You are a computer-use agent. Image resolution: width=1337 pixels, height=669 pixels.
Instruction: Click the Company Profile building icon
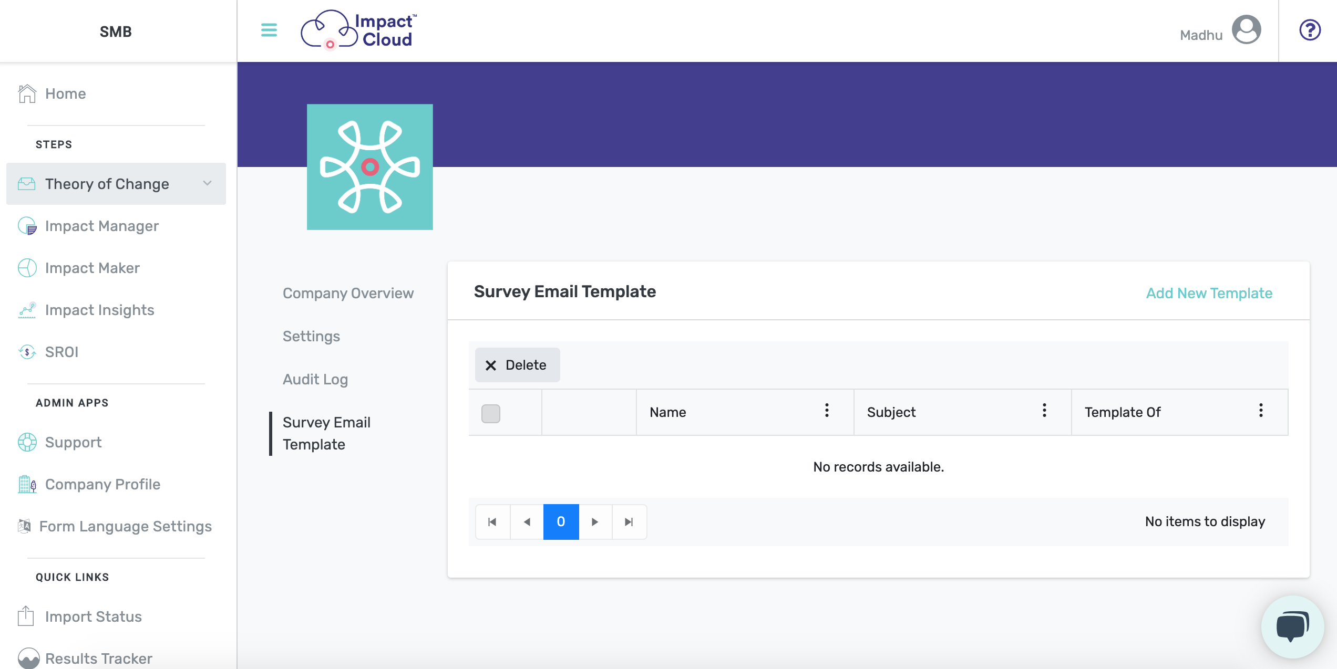click(27, 484)
